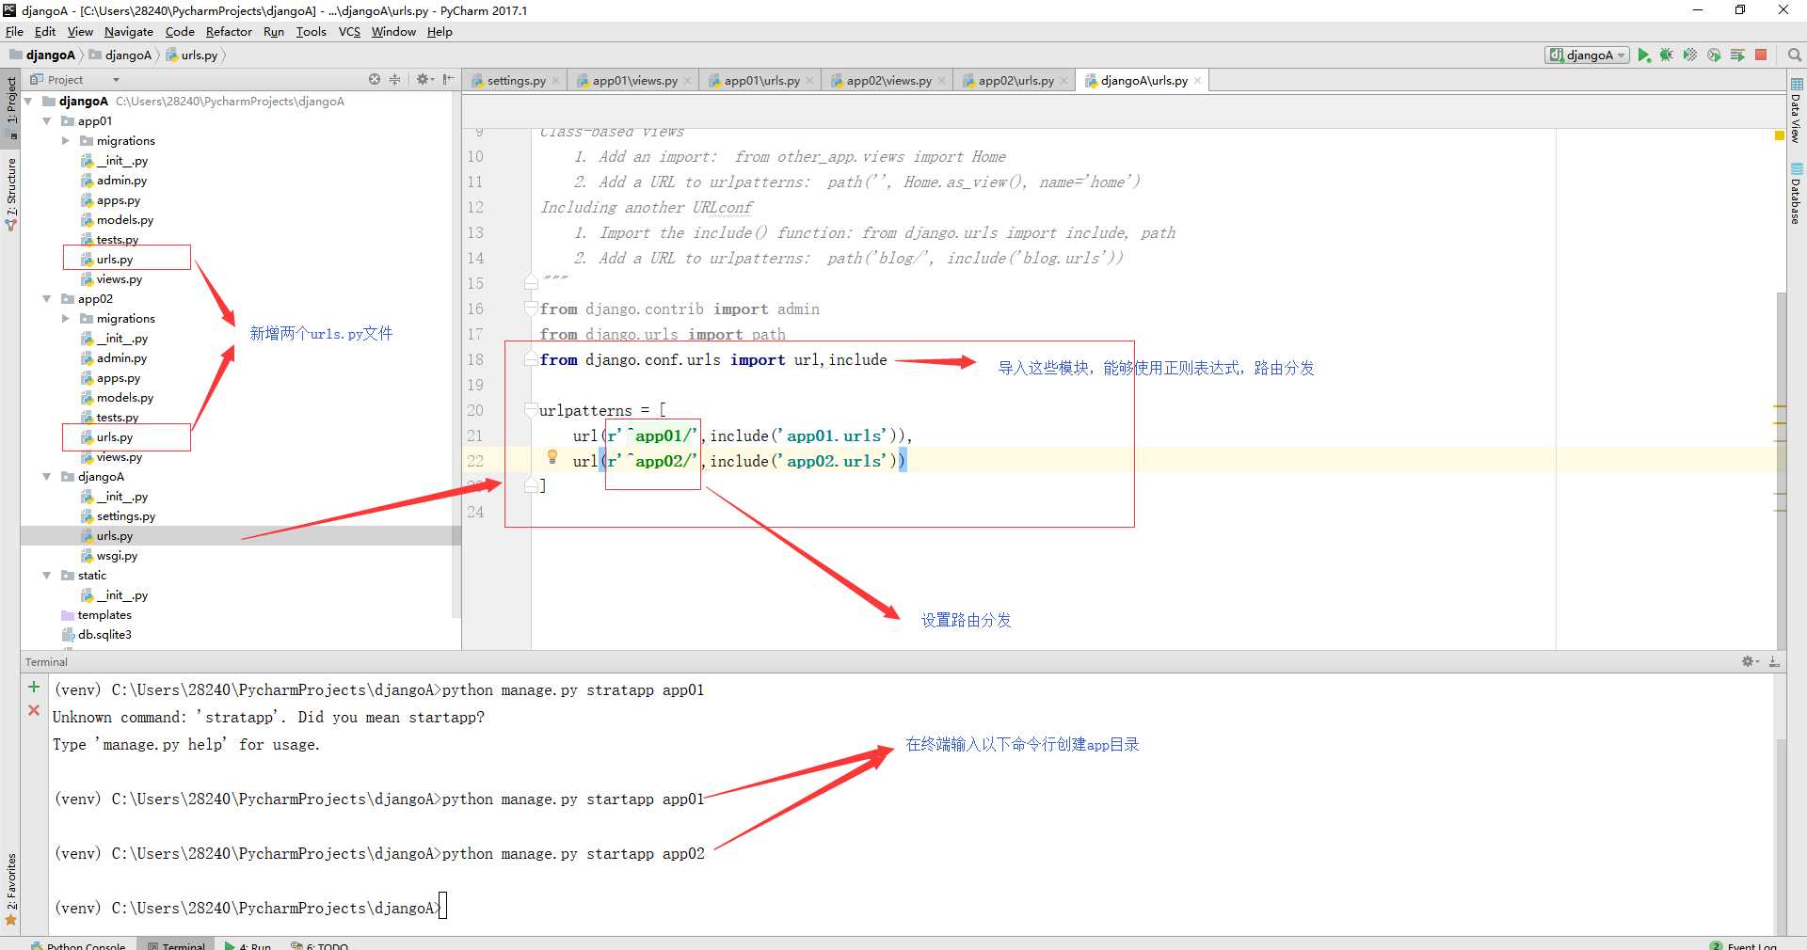Close the app01\views.py editor tab
1807x950 pixels.
687,81
